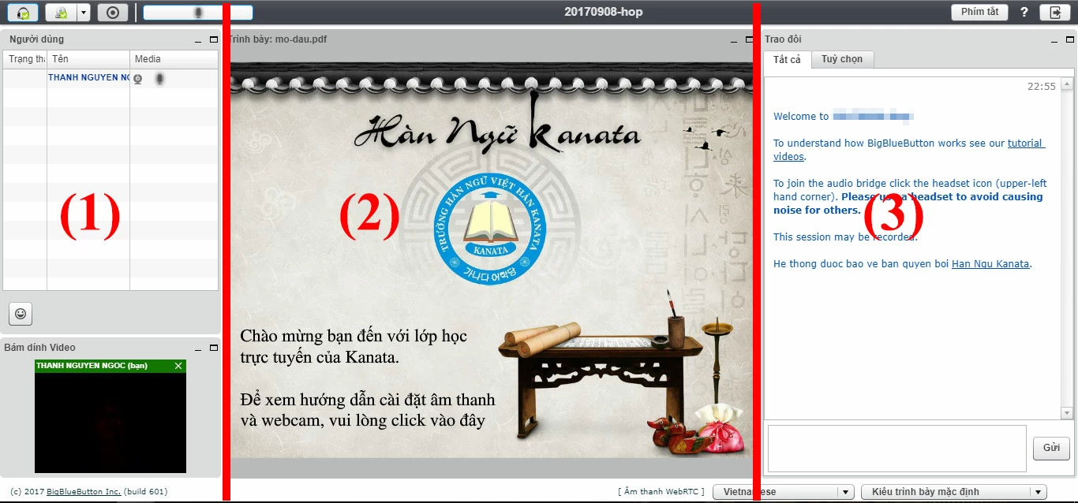The height and width of the screenshot is (503, 1078).
Task: Toggle the microphone mute bar
Action: pos(197,13)
